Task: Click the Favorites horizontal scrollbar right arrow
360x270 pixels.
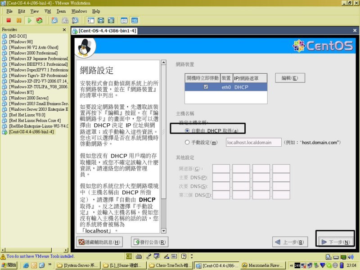Action: tap(66, 250)
